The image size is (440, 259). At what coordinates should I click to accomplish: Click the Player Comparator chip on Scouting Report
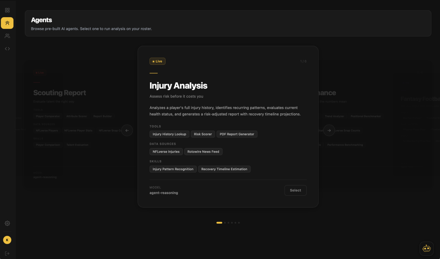[48, 116]
